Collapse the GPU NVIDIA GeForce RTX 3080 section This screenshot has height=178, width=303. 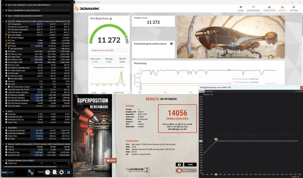pyautogui.click(x=3, y=22)
